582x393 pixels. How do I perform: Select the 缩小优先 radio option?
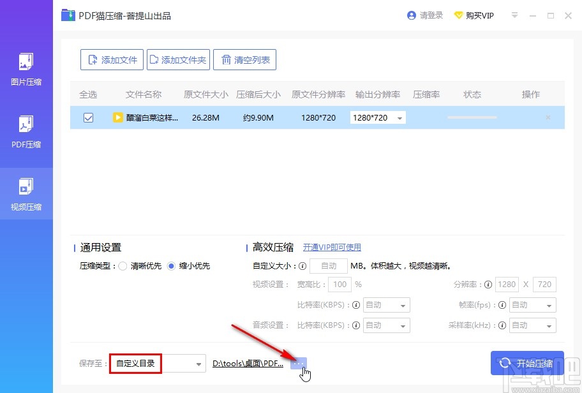tap(171, 266)
